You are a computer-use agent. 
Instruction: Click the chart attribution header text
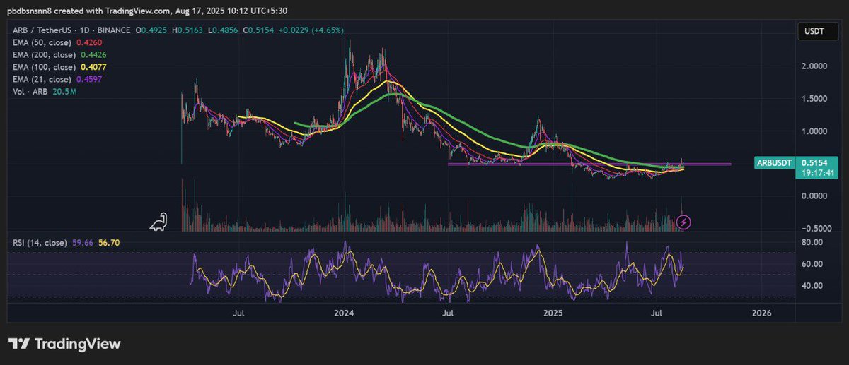[x=149, y=10]
